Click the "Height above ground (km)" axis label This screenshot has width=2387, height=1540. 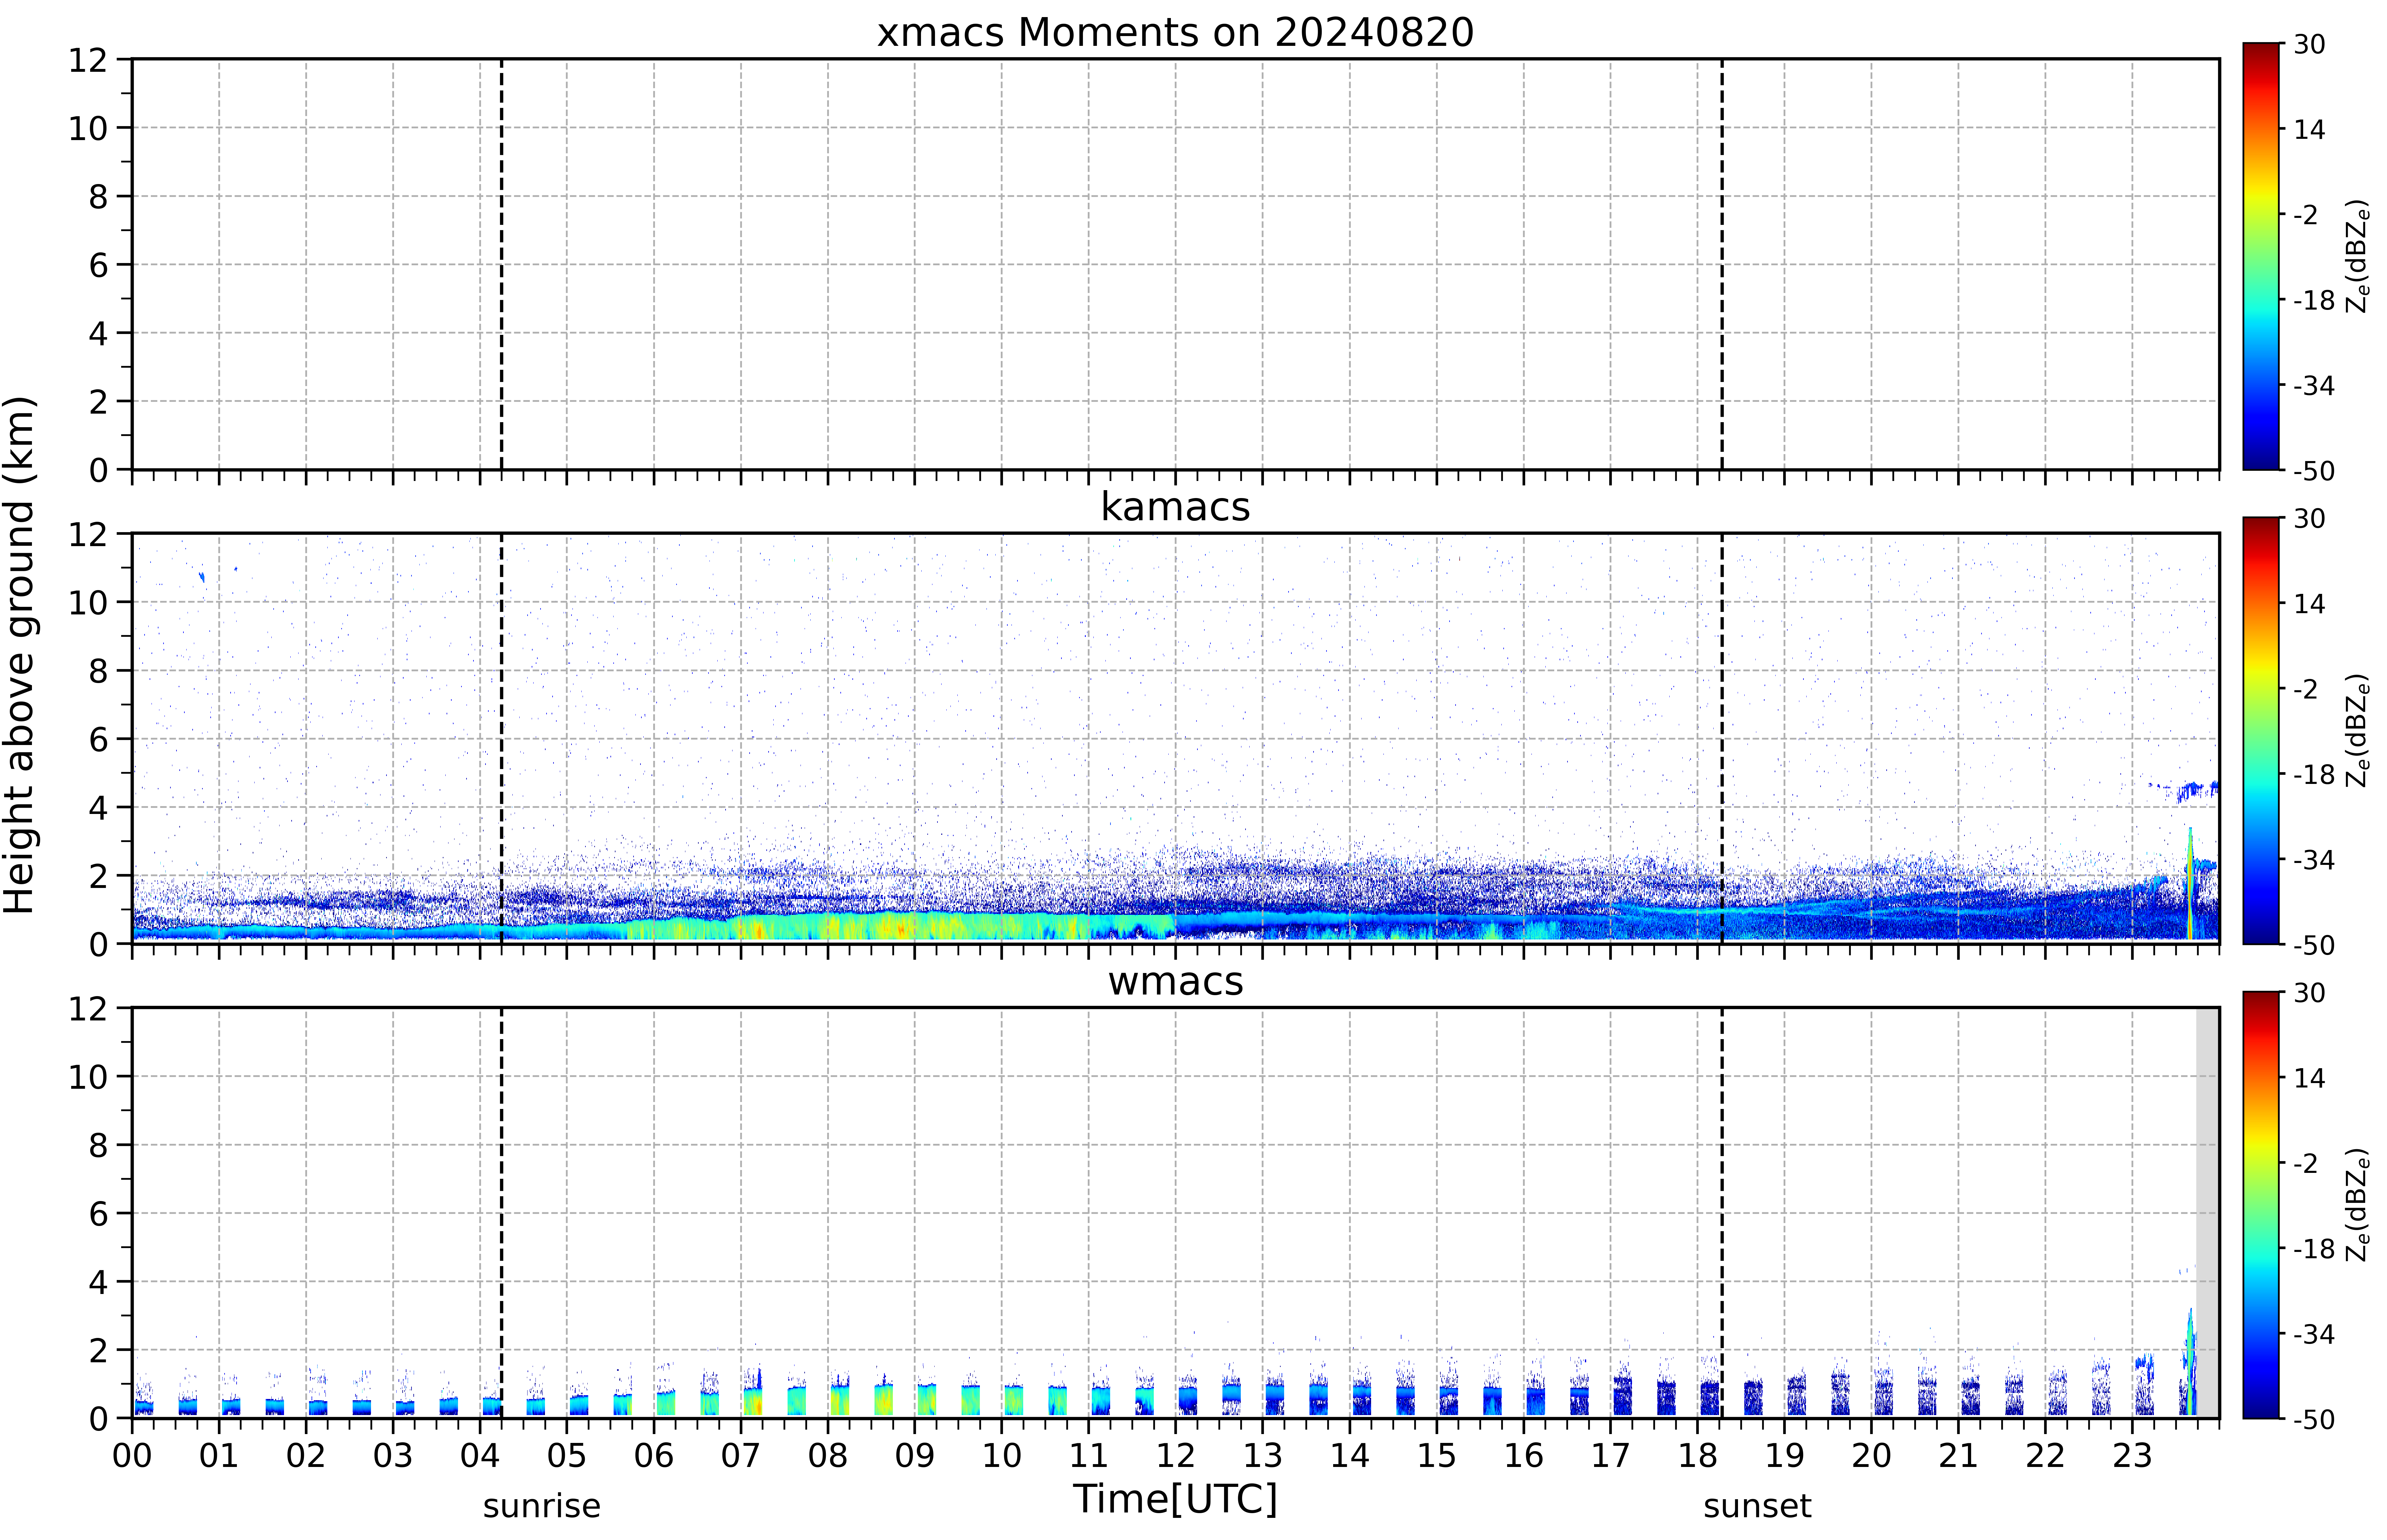point(20,655)
